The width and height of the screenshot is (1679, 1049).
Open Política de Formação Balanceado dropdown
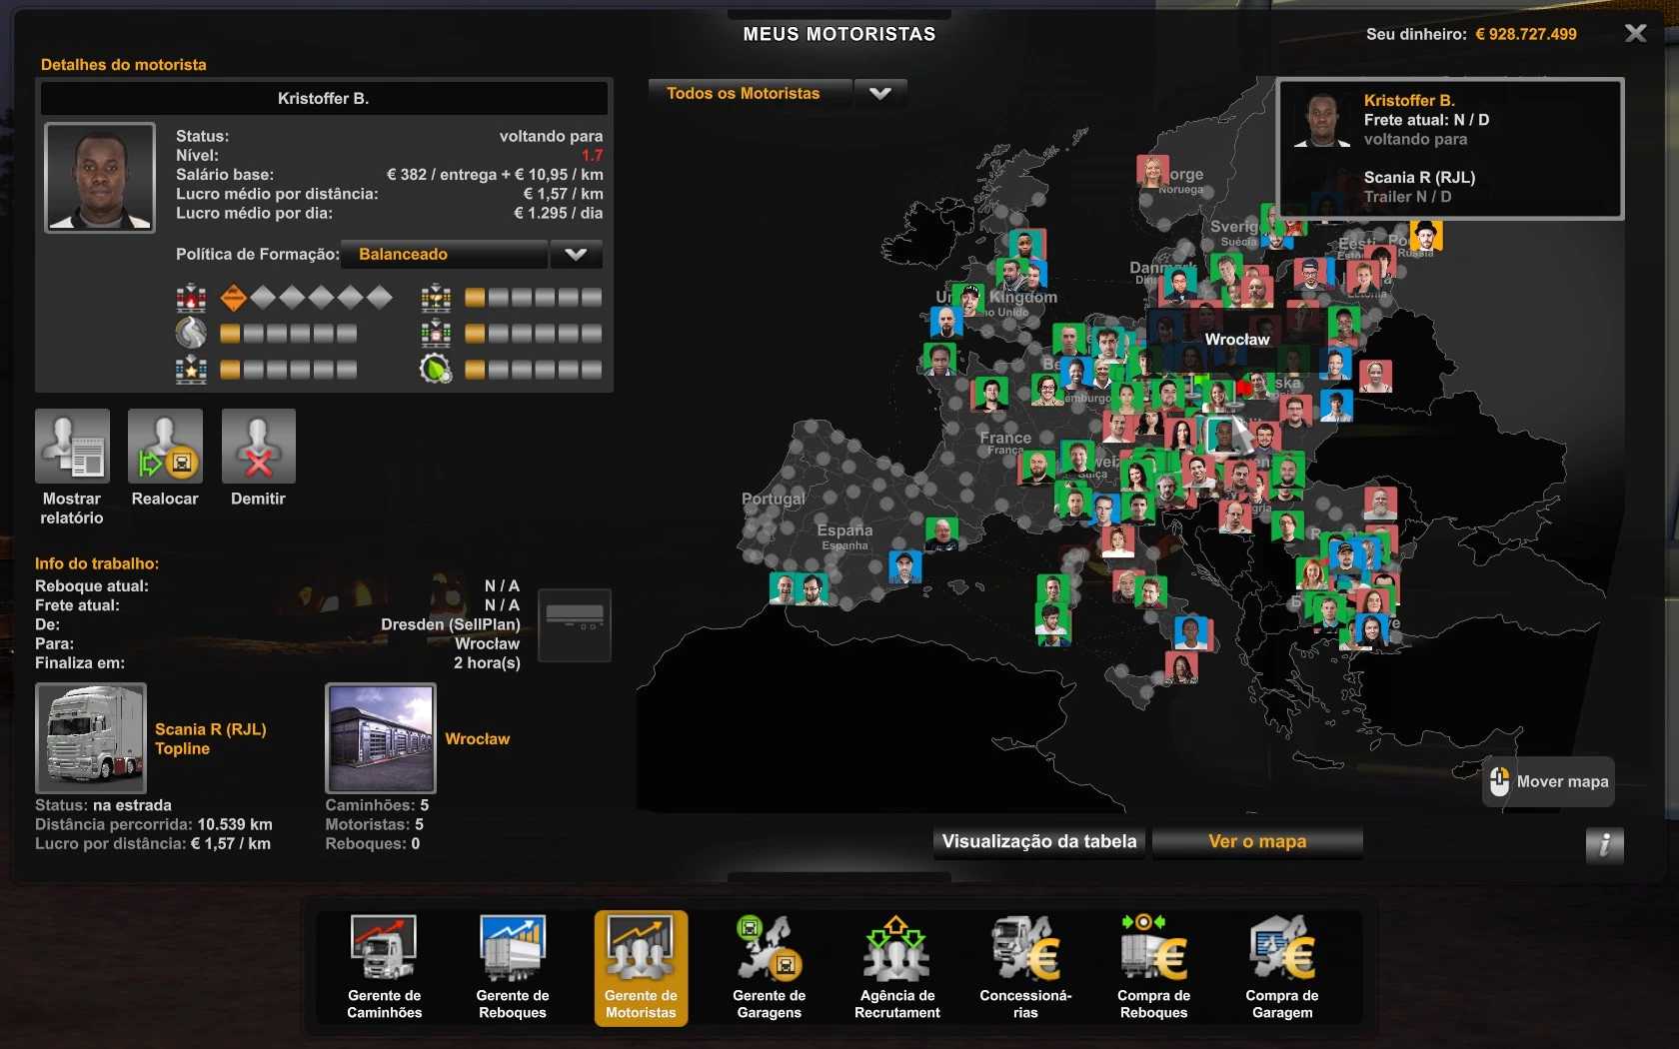[x=472, y=255]
